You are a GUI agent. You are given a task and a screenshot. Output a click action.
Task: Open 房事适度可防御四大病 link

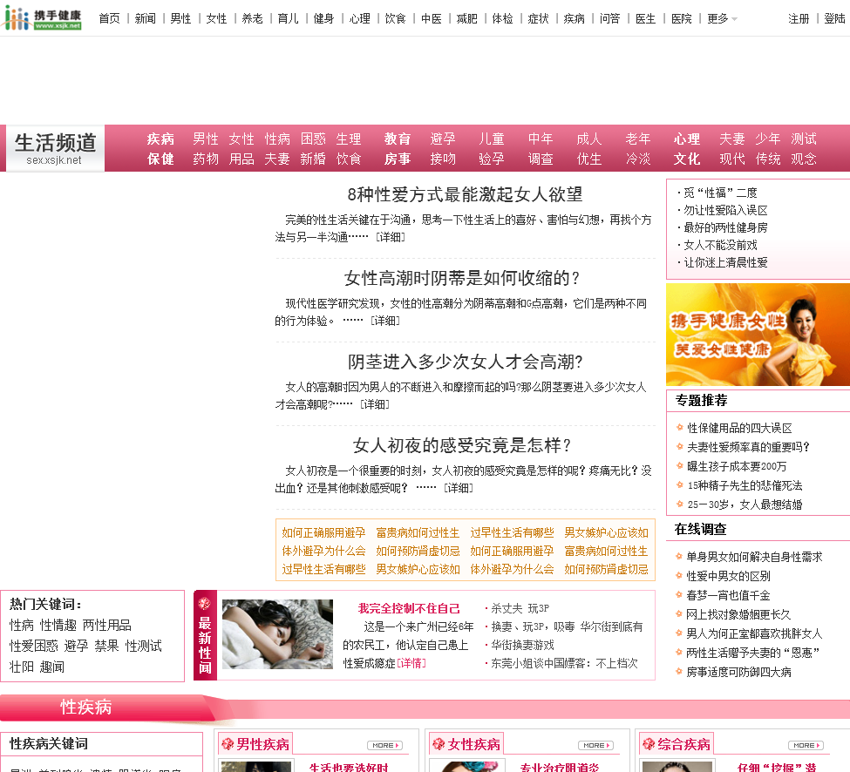(x=738, y=673)
